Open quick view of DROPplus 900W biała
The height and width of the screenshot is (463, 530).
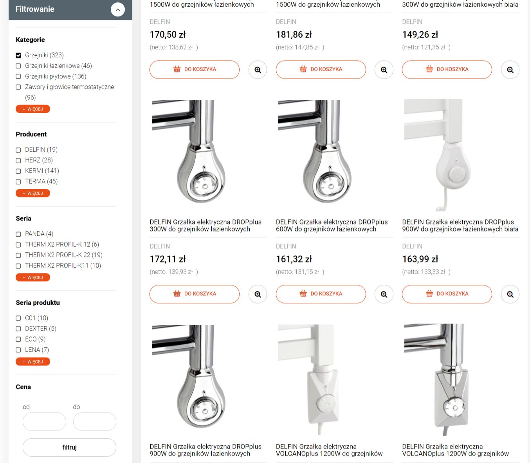point(510,294)
